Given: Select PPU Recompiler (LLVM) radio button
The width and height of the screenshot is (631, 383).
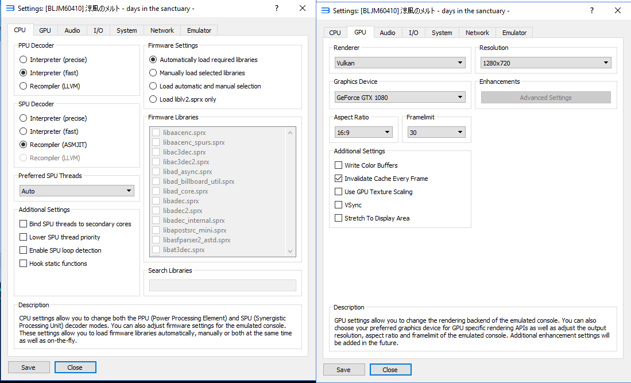Looking at the screenshot, I should click(x=23, y=86).
